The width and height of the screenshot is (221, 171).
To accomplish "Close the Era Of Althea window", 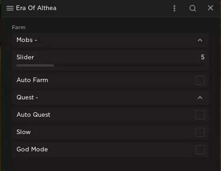I will click(x=210, y=8).
